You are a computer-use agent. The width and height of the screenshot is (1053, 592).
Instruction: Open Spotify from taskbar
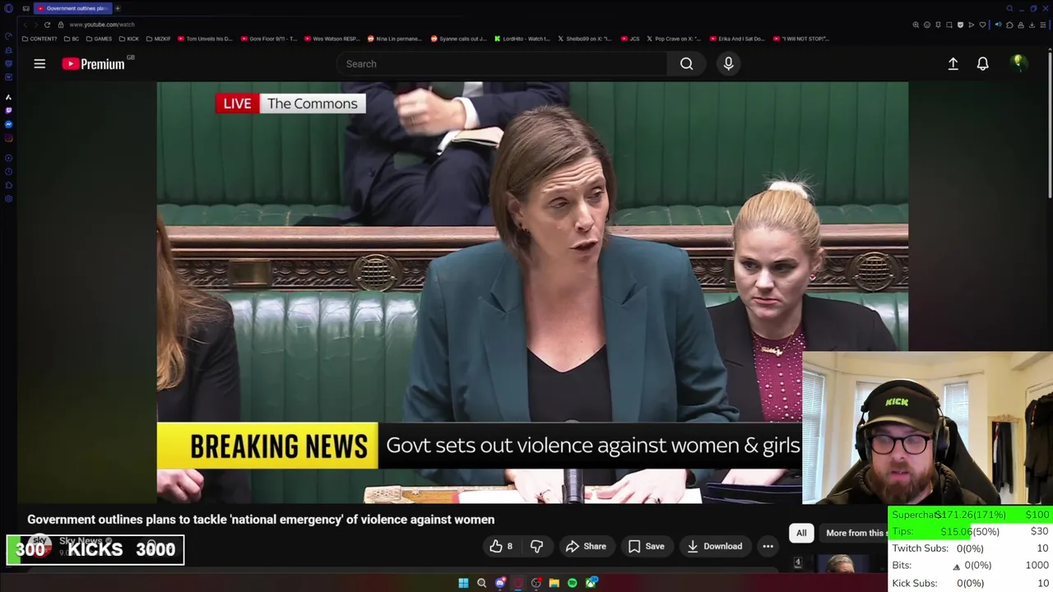pos(573,583)
